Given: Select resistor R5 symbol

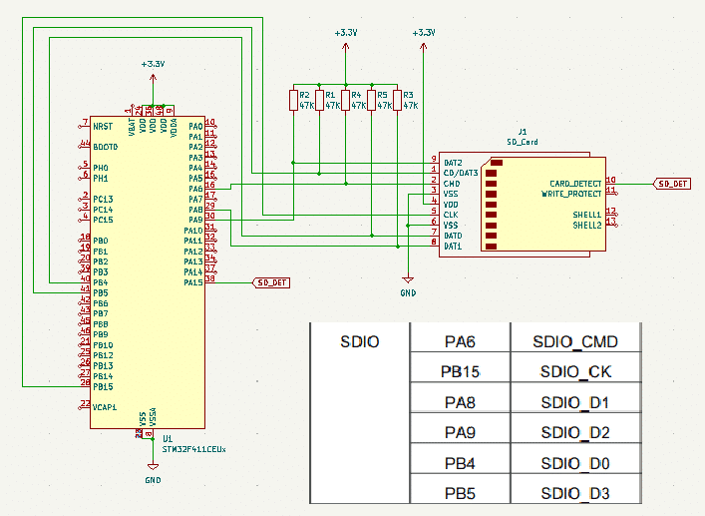Looking at the screenshot, I should (371, 101).
